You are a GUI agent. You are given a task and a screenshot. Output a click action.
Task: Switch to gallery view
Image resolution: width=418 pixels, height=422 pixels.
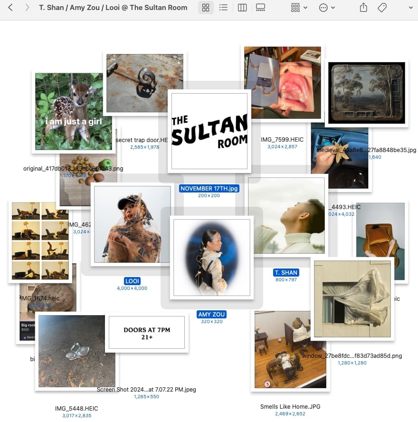260,8
